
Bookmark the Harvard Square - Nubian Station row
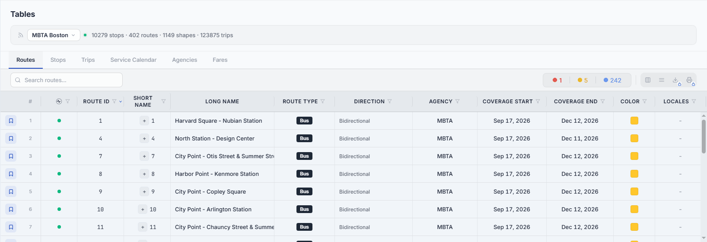pyautogui.click(x=11, y=121)
